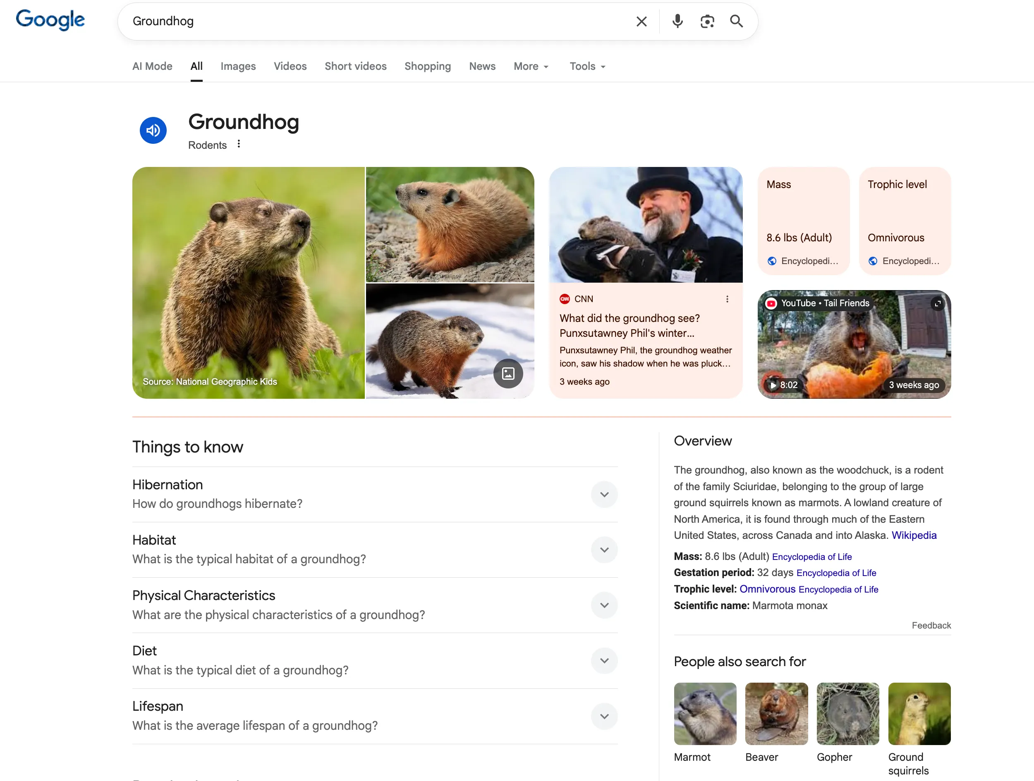
Task: Open three-dot menu next to Rodents
Action: coord(239,144)
